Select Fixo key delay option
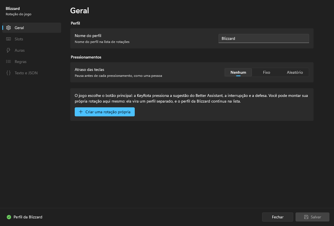334x226 pixels. (x=266, y=72)
